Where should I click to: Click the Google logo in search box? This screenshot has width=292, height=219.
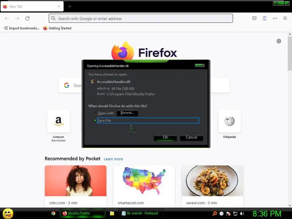coord(67,85)
